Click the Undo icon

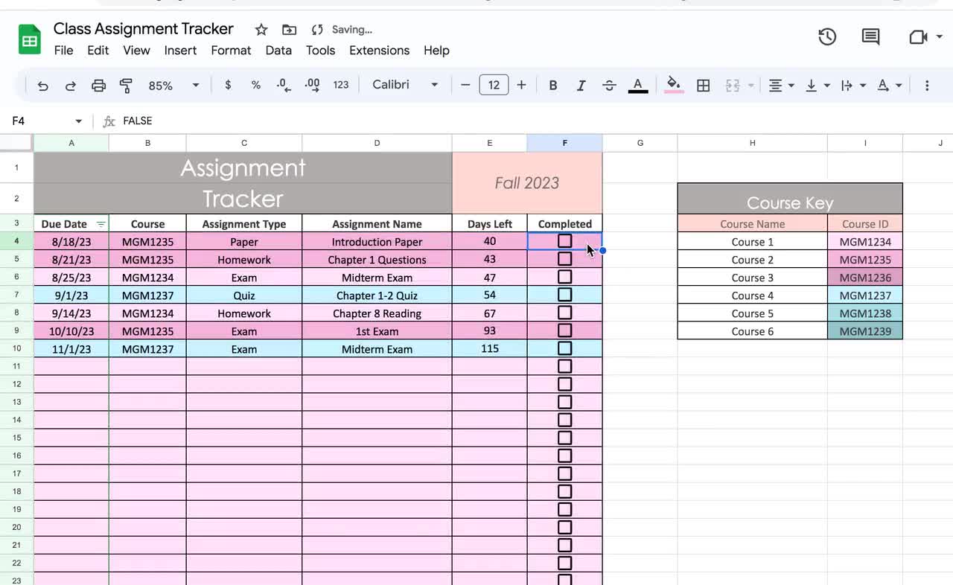tap(42, 85)
